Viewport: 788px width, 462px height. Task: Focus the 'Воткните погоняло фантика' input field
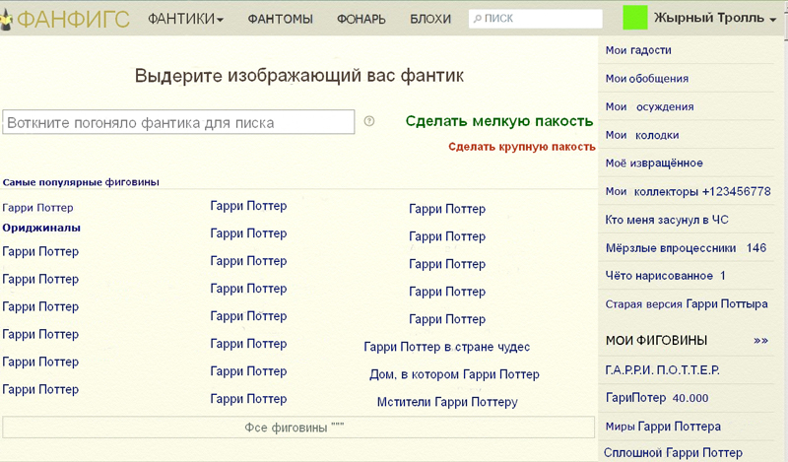click(178, 122)
